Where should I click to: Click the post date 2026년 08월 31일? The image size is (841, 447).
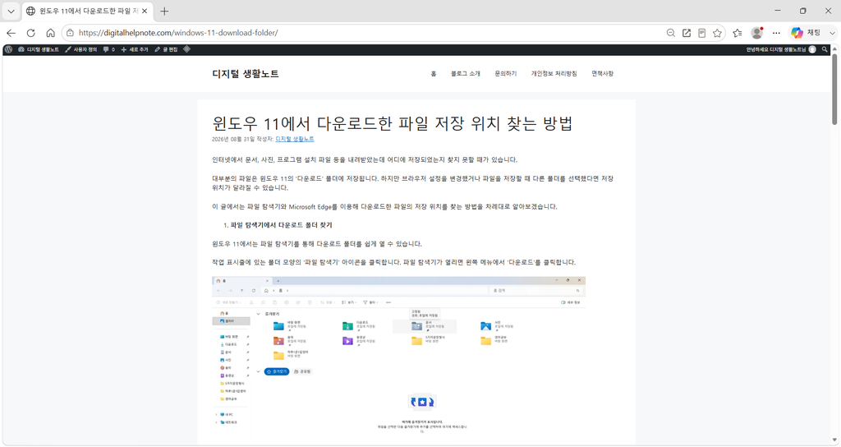coord(232,139)
